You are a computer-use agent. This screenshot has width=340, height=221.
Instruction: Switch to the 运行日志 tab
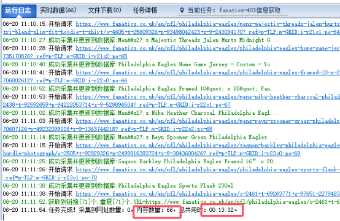tap(18, 10)
